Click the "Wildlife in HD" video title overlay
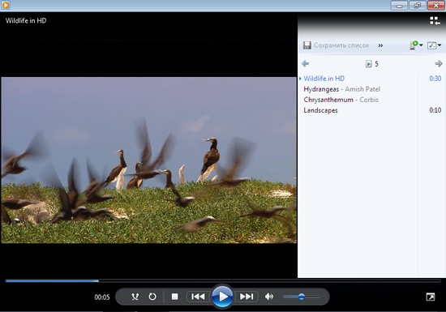Viewport: 446px width, 312px height. tap(26, 20)
